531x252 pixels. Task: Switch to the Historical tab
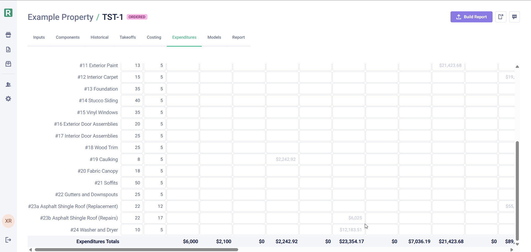[99, 37]
